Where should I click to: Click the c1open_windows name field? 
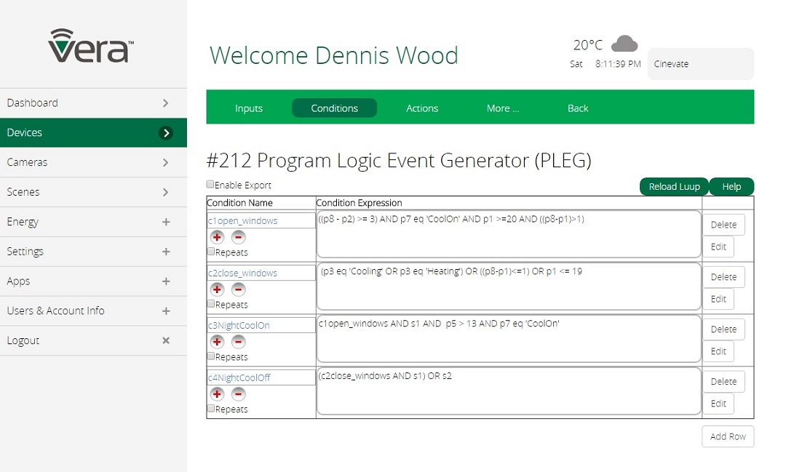[261, 220]
